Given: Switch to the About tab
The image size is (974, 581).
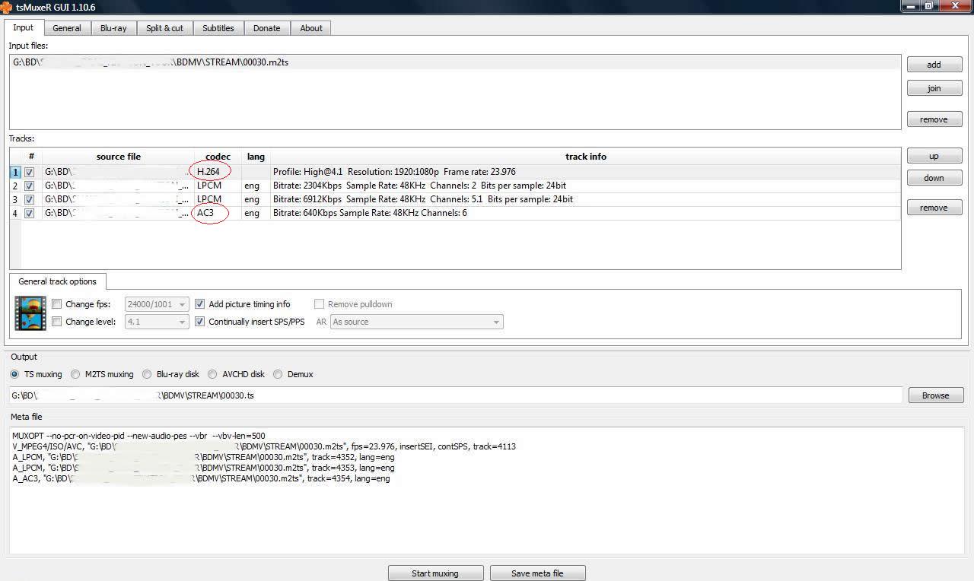Looking at the screenshot, I should coord(311,28).
